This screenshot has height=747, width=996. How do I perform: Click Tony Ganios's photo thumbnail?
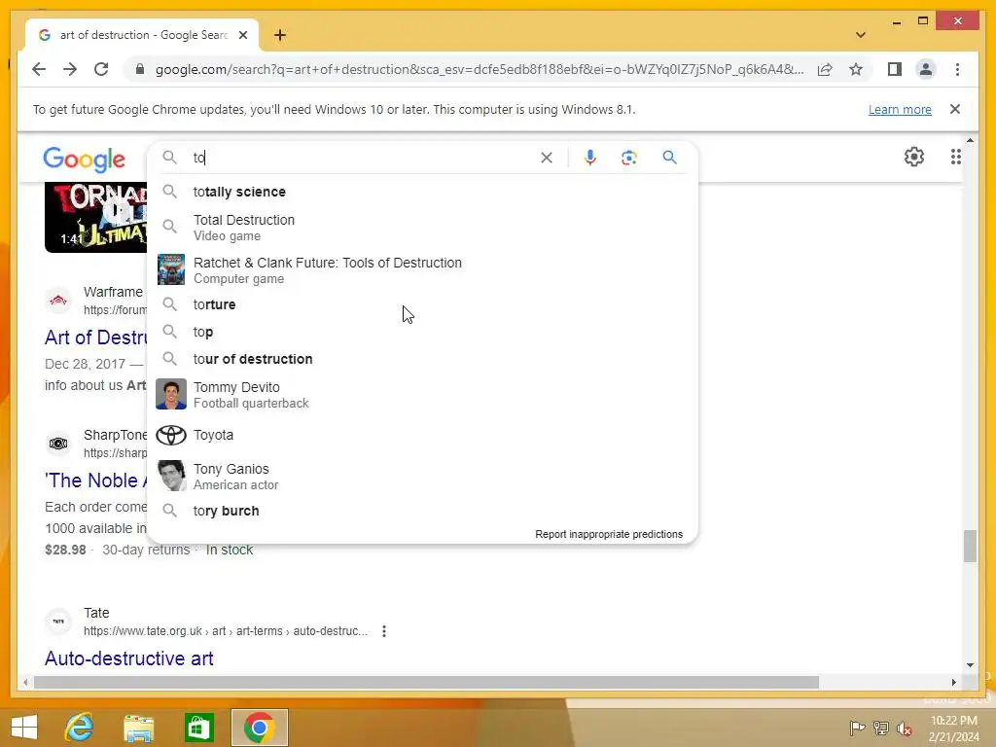pyautogui.click(x=171, y=476)
